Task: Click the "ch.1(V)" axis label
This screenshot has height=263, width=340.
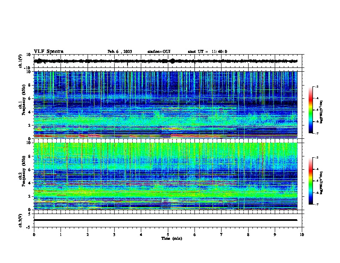Action: (21, 61)
